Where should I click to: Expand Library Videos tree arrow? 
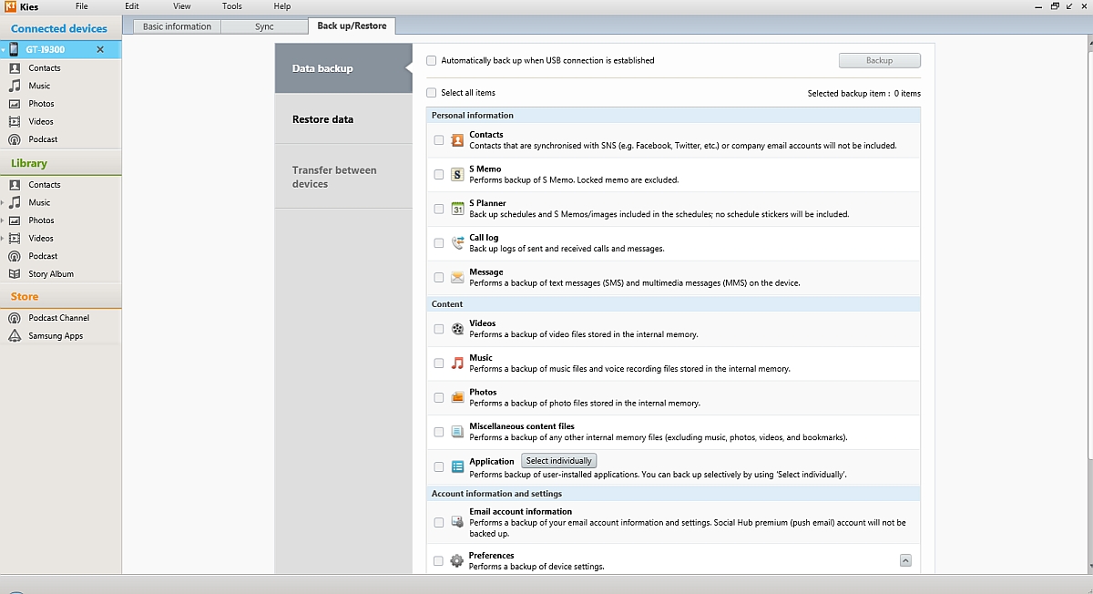click(x=3, y=238)
